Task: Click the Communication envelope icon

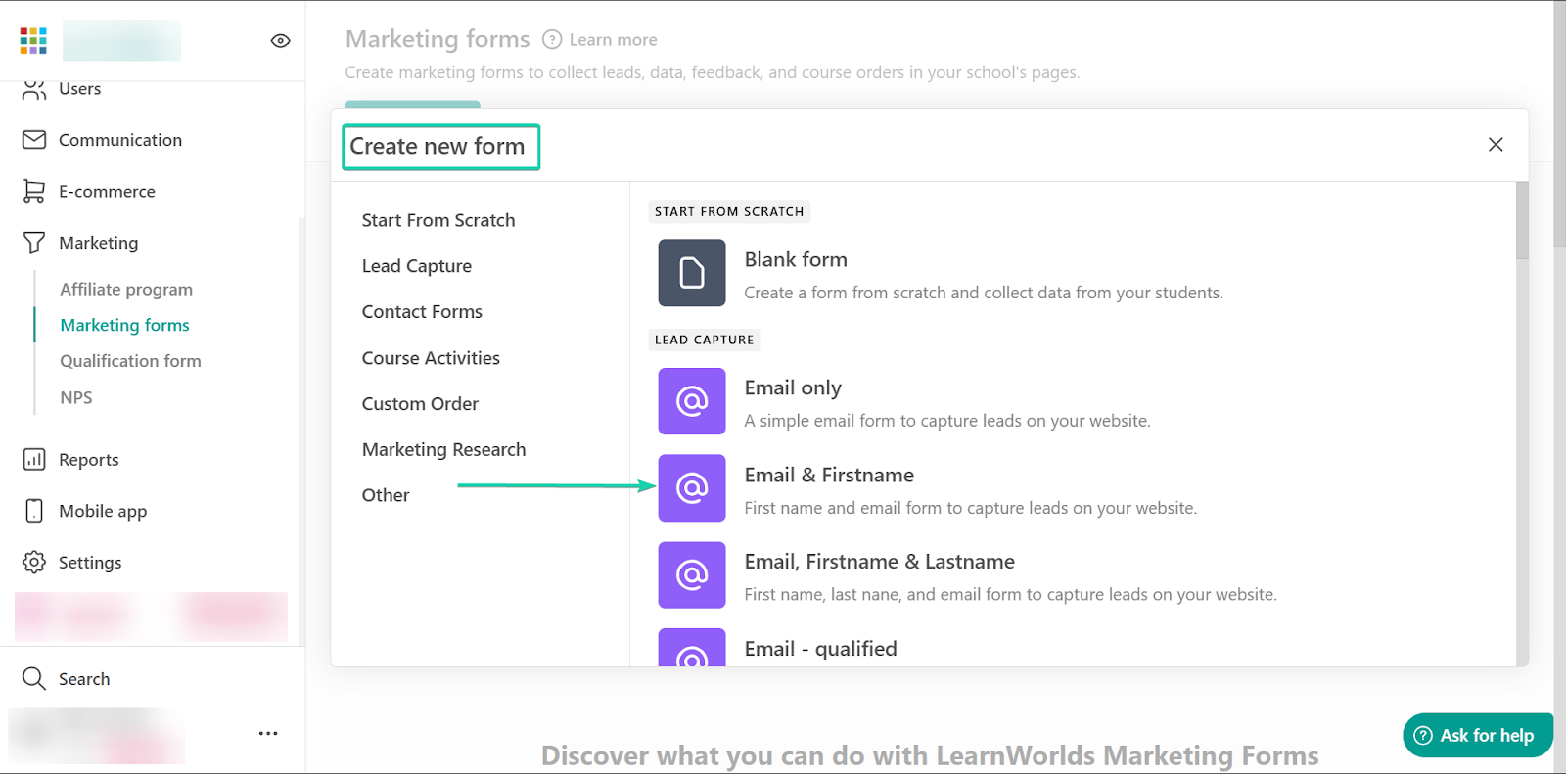Action: [34, 140]
